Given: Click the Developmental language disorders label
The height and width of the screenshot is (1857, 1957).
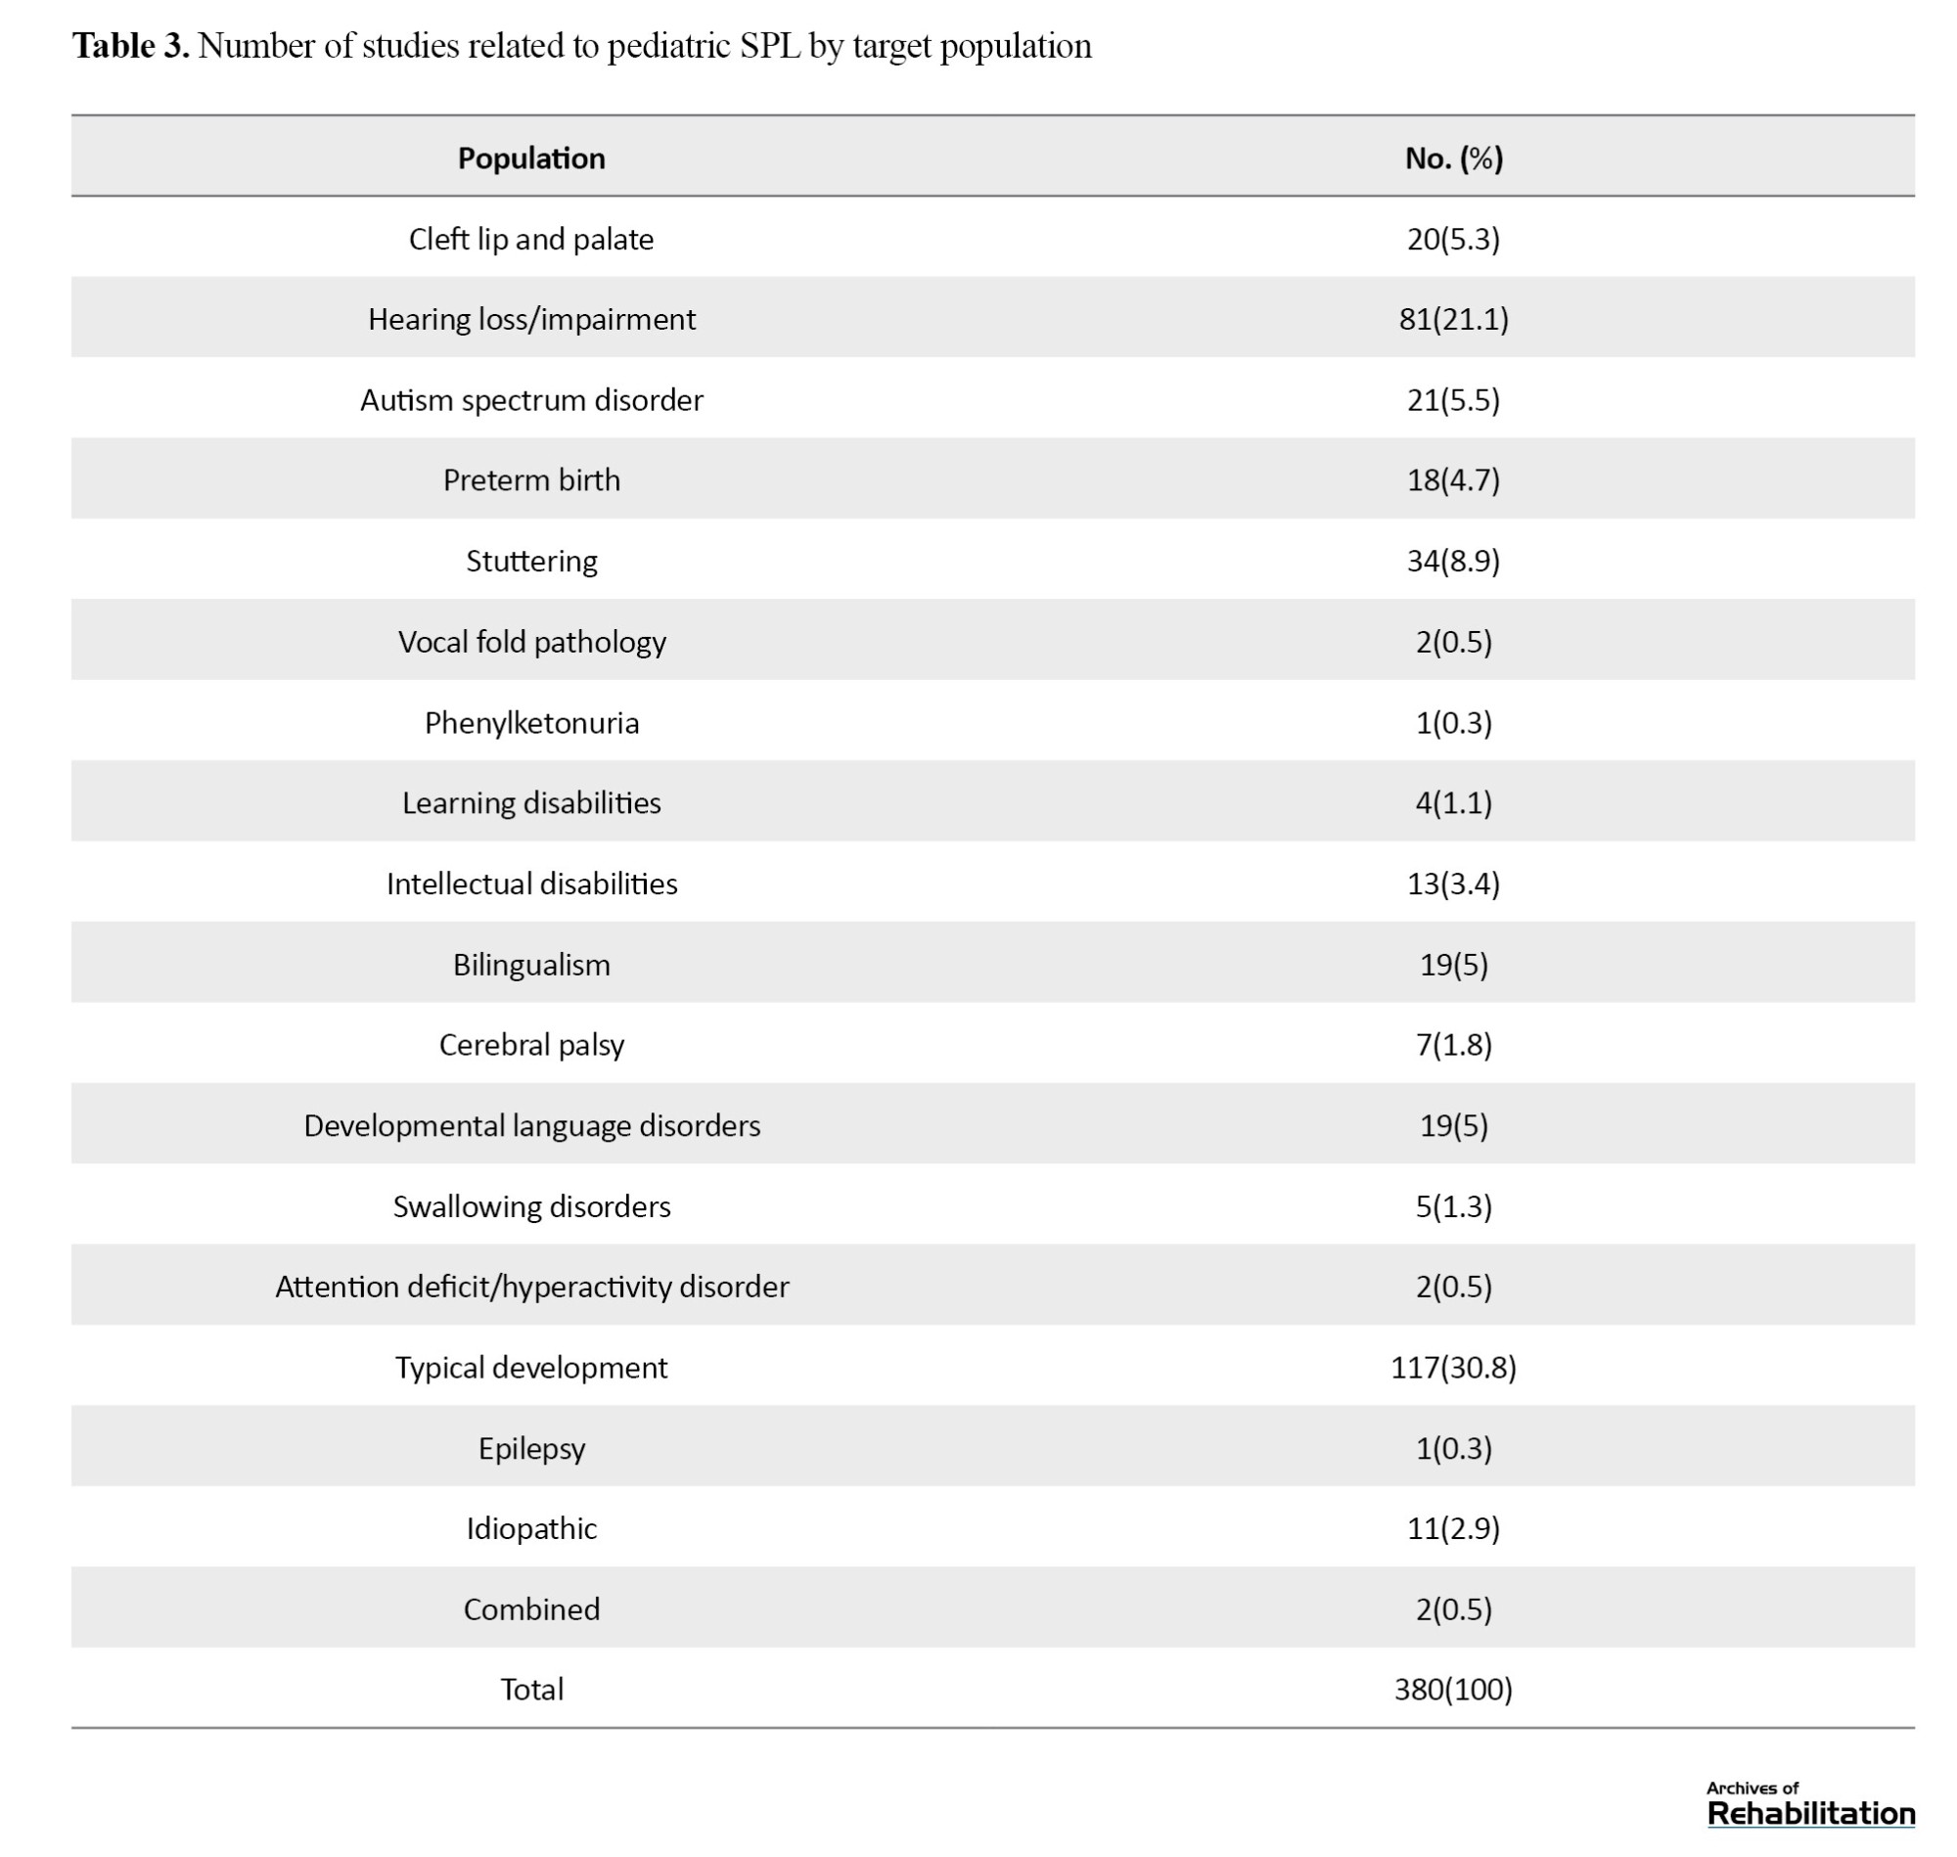Looking at the screenshot, I should [531, 1126].
